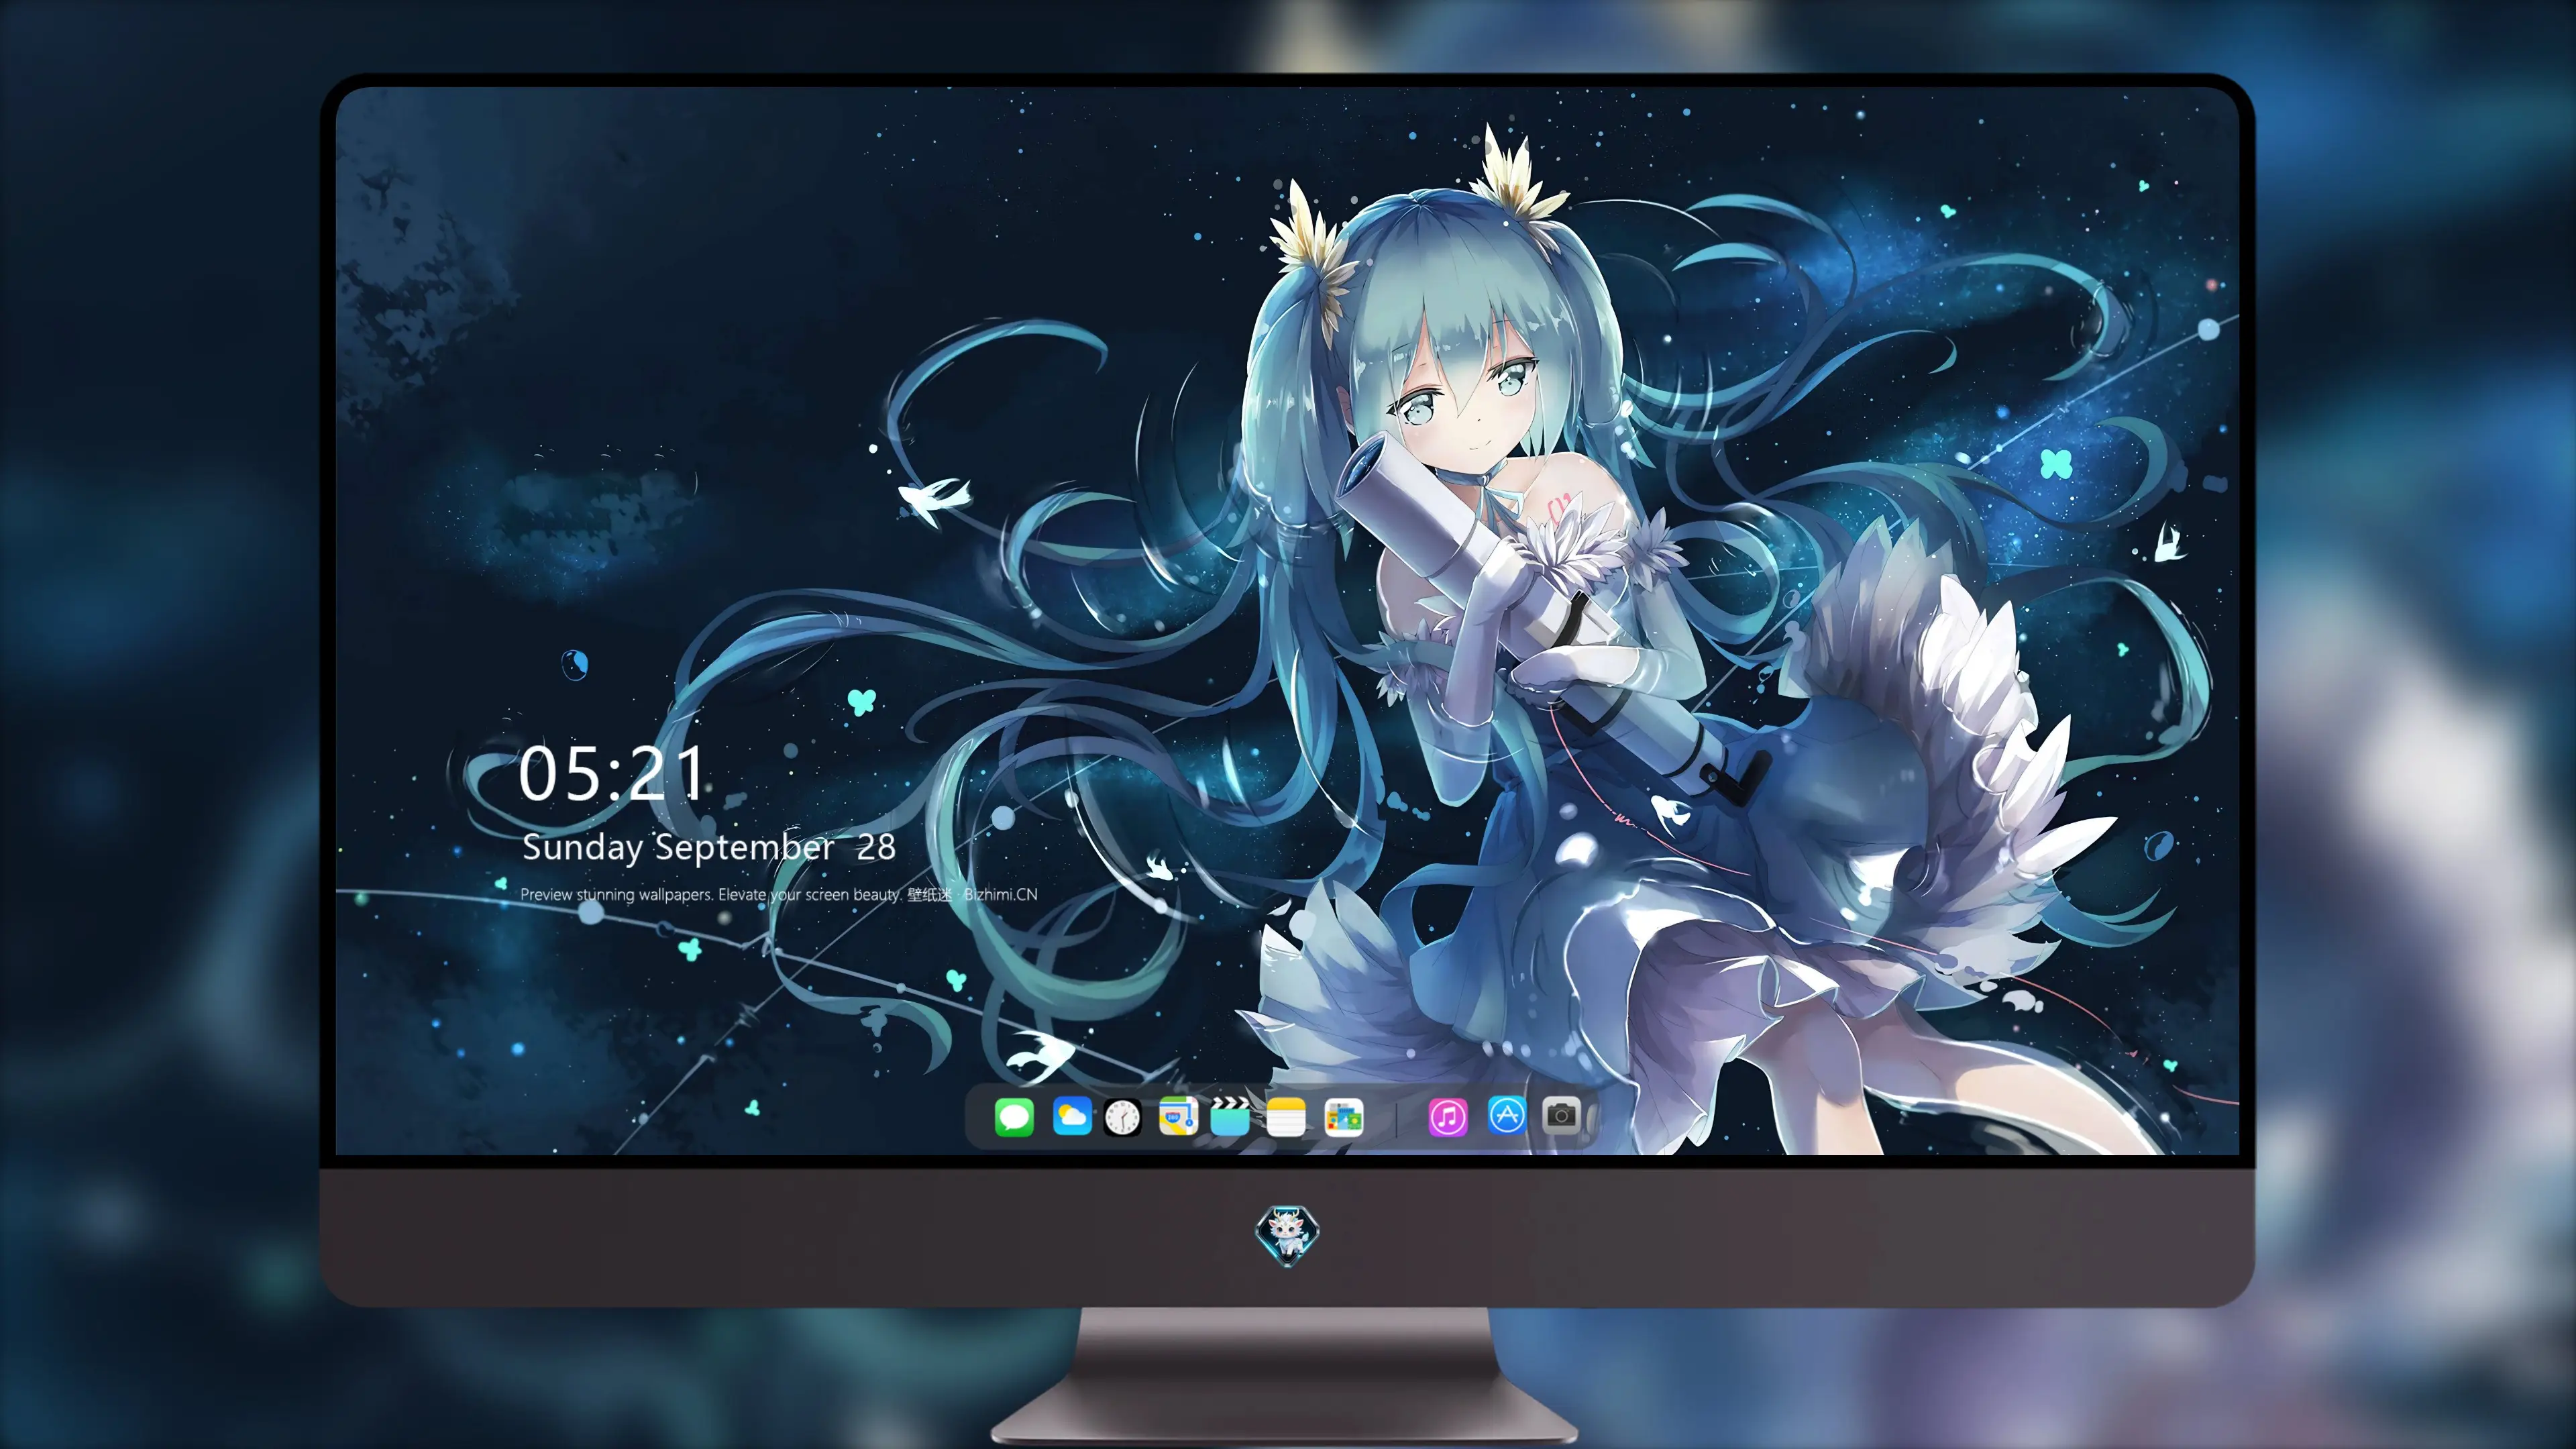Open the Maps app in the dock

[1178, 1116]
